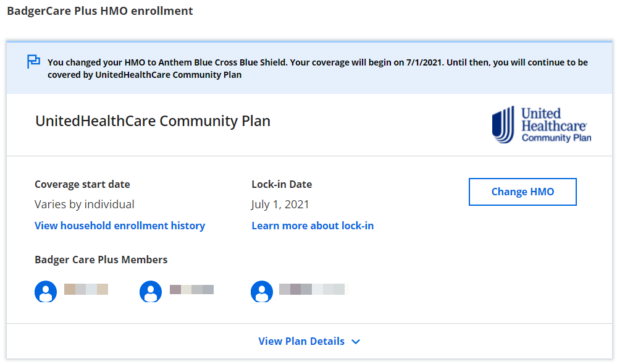The height and width of the screenshot is (364, 617).
Task: Select the first Badger Care member avatar
Action: coord(46,291)
